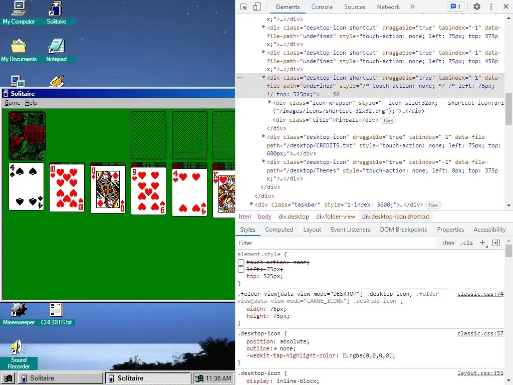Select the My Documents folder icon

pyautogui.click(x=19, y=50)
